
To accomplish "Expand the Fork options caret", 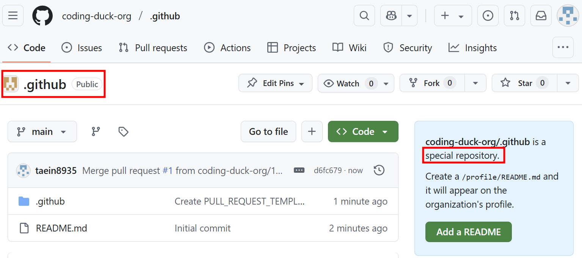I will pyautogui.click(x=476, y=83).
